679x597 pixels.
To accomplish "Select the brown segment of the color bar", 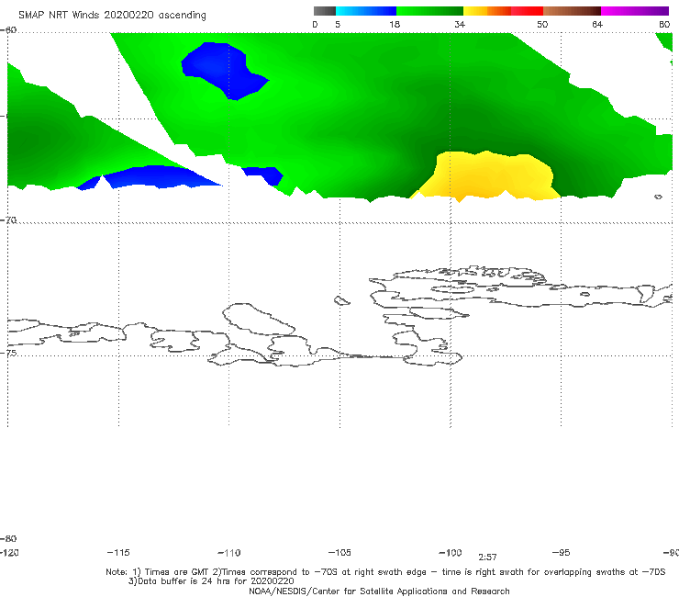I will [572, 11].
